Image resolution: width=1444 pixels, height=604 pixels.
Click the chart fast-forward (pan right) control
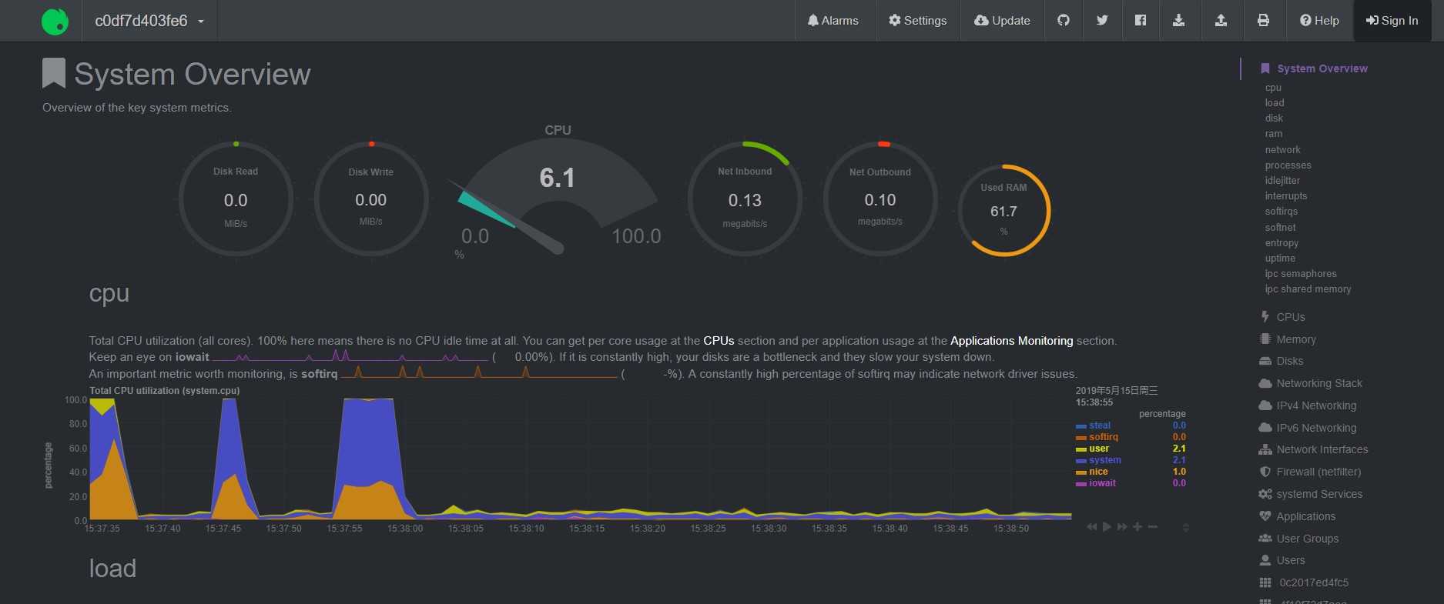(1122, 527)
